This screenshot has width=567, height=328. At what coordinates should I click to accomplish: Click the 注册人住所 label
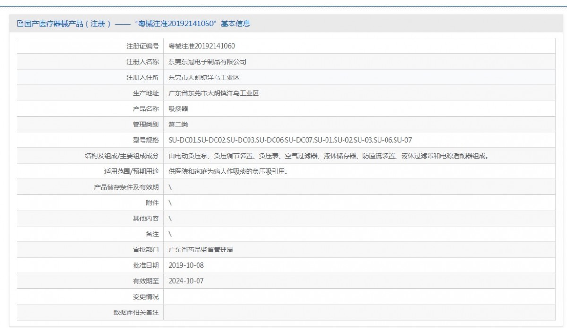click(142, 77)
